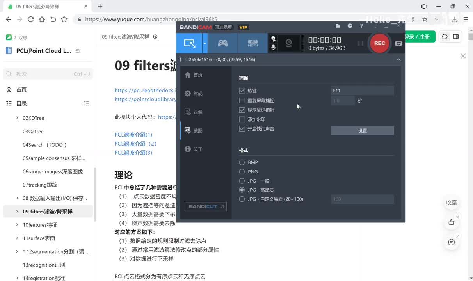The image size is (473, 281).
Task: Toggle webcam overlay icon in Bandicam
Action: (289, 43)
